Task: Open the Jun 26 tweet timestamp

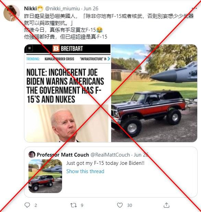Action: pos(91,9)
